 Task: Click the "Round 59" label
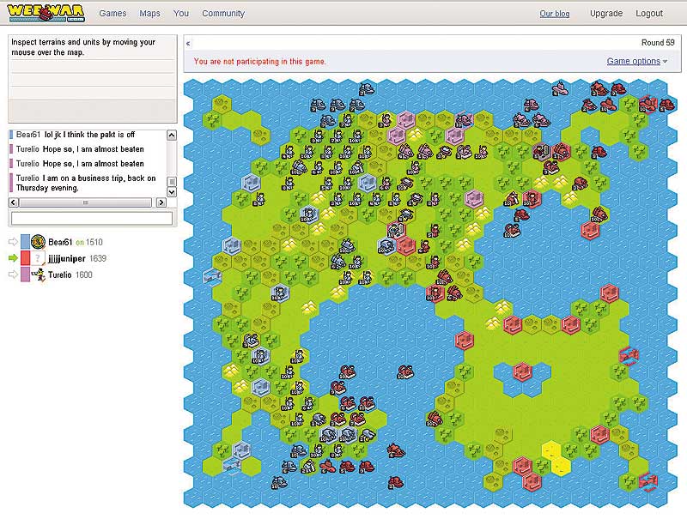(x=658, y=42)
